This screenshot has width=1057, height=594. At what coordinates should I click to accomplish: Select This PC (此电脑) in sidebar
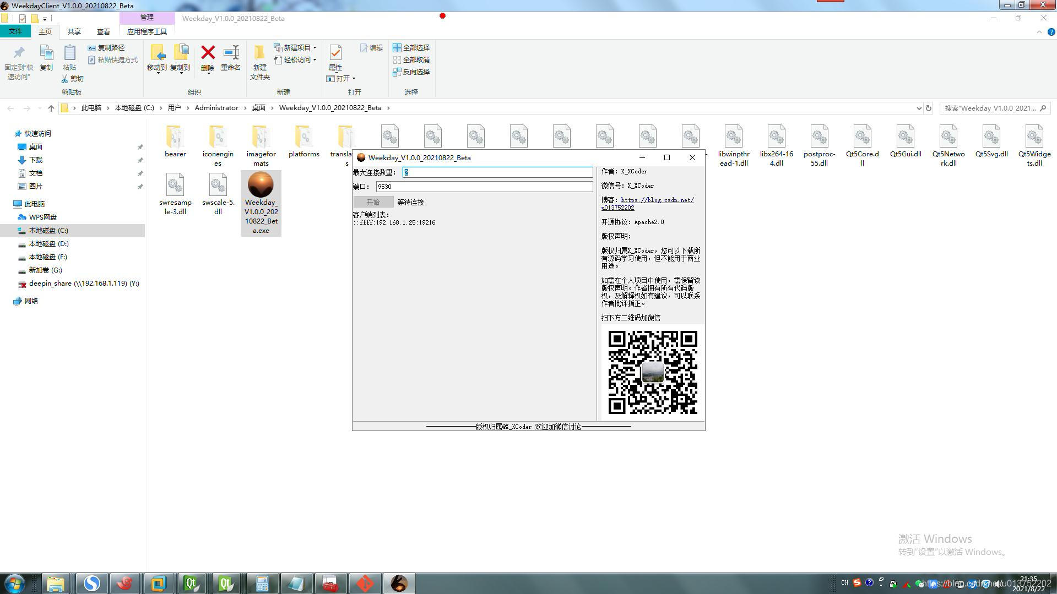(34, 204)
